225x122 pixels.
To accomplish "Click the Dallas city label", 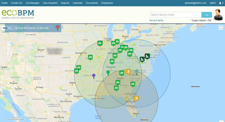I will point(72,83).
